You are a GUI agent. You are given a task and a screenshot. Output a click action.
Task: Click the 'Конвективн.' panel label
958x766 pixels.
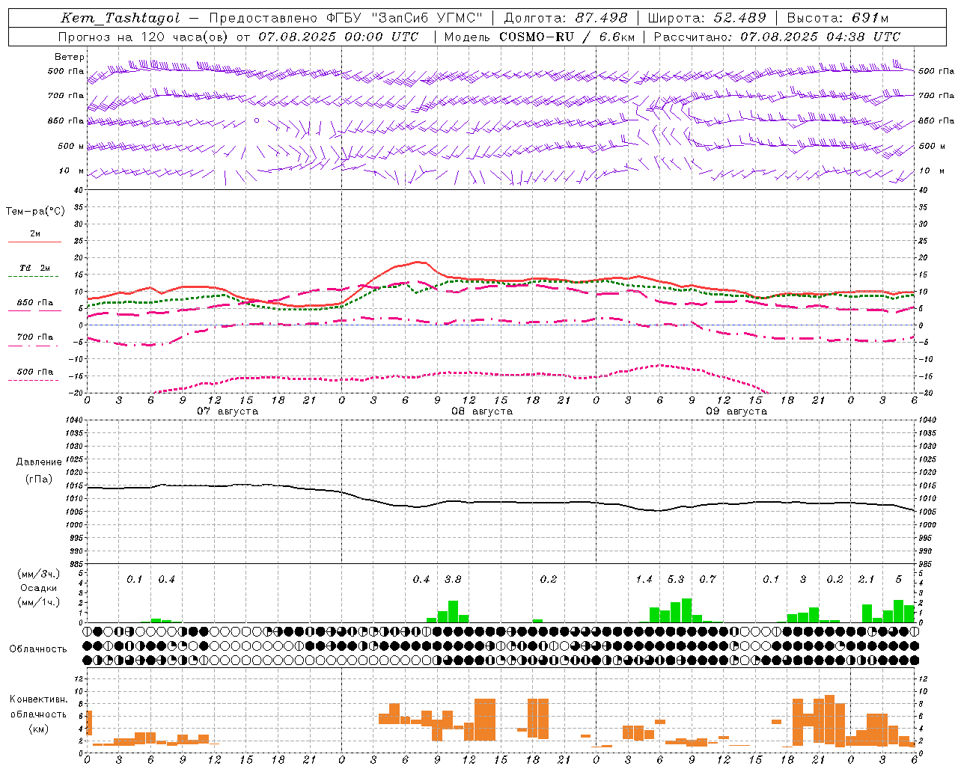click(x=38, y=699)
